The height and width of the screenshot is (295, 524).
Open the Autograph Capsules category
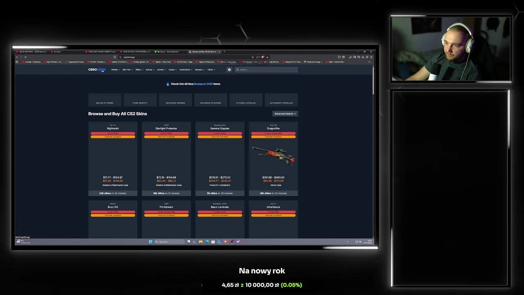[x=281, y=101]
